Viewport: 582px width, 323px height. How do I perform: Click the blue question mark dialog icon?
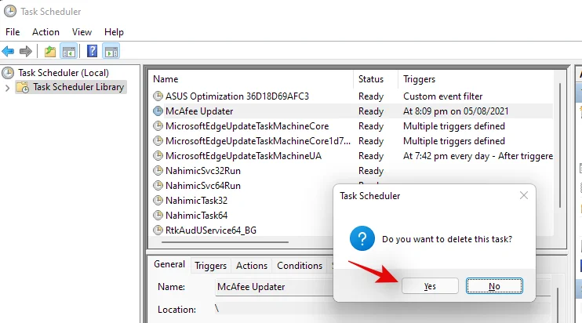pyautogui.click(x=362, y=238)
